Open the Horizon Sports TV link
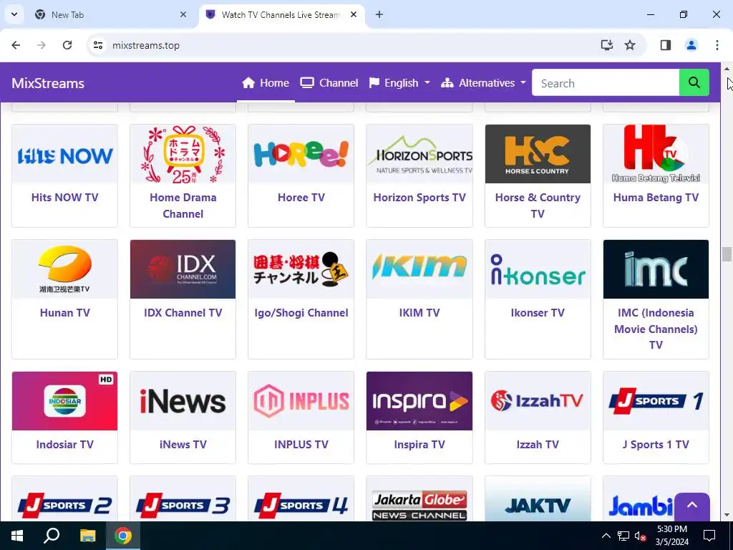The image size is (733, 550). click(419, 198)
